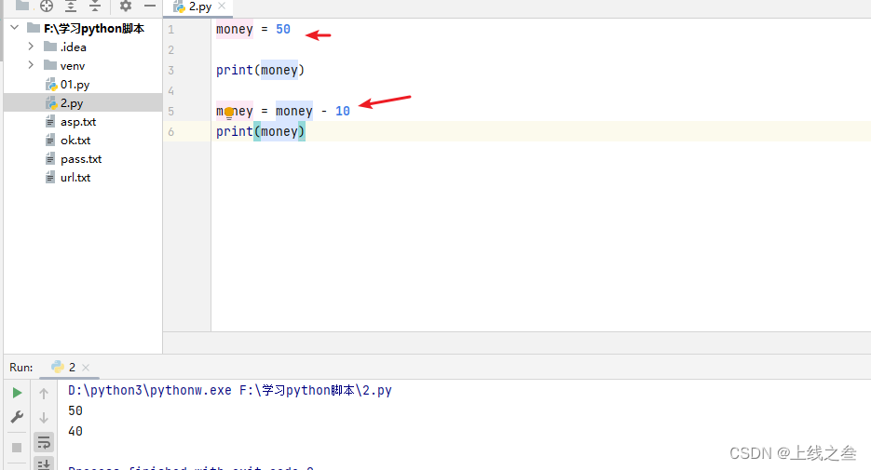This screenshot has height=470, width=871.
Task: Click the number 10 on line 5
Action: 342,111
